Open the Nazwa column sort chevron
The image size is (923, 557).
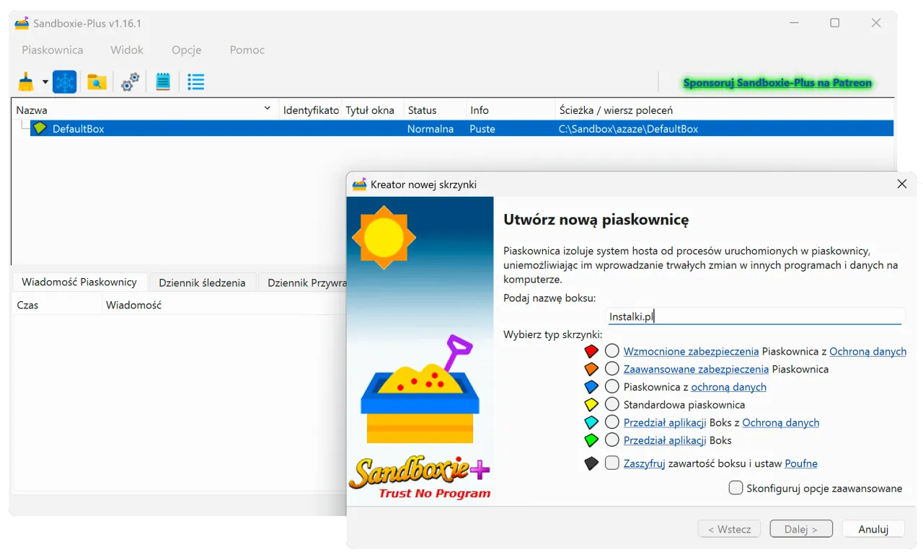point(268,108)
